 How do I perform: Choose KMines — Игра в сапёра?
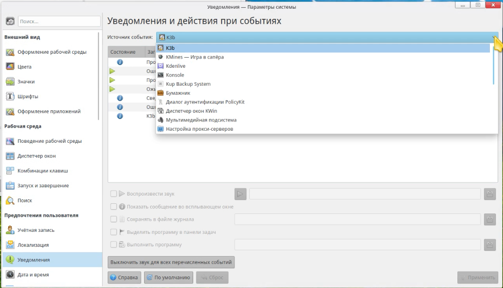[x=323, y=57]
